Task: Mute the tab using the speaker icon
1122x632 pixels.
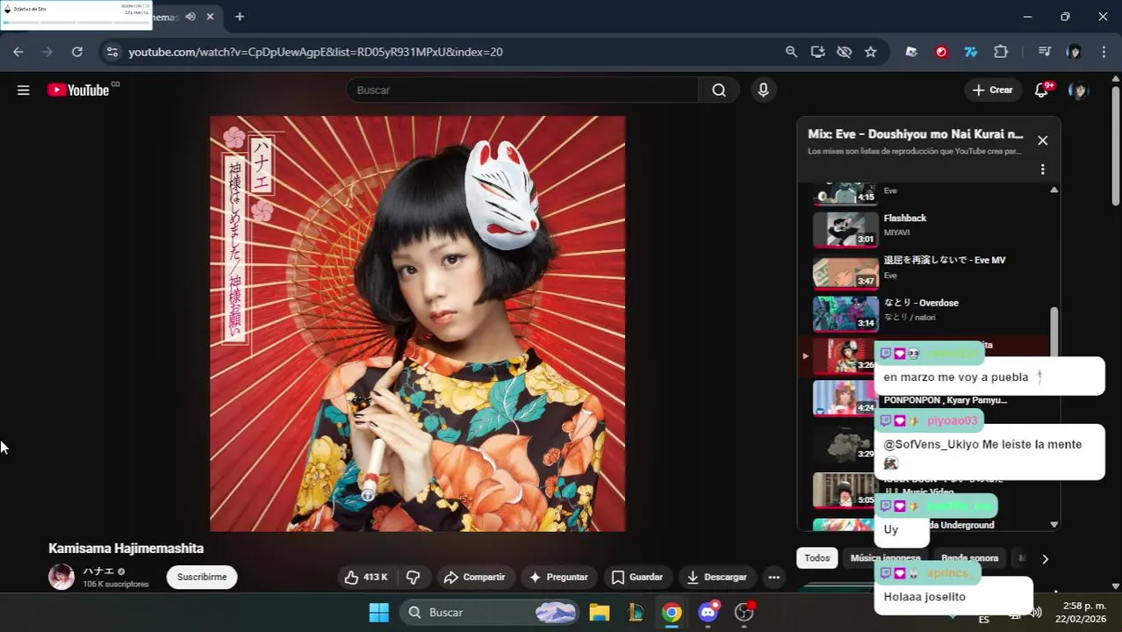Action: click(191, 17)
